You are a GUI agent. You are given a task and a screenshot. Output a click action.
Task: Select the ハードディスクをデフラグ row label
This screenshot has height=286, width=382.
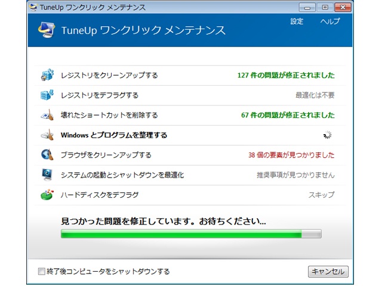(100, 195)
